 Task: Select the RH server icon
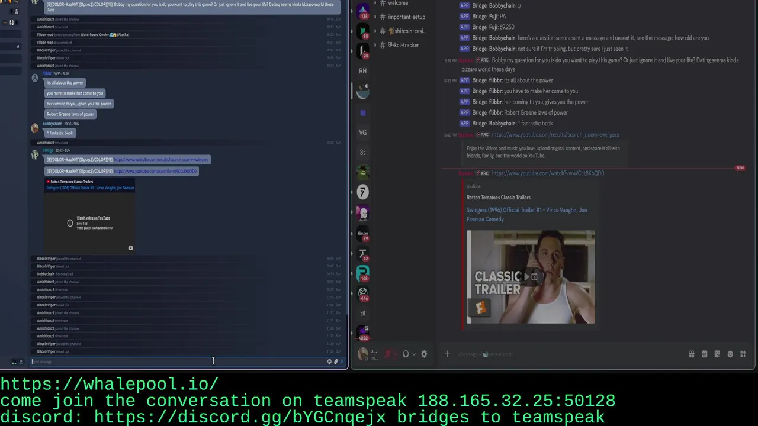click(362, 71)
